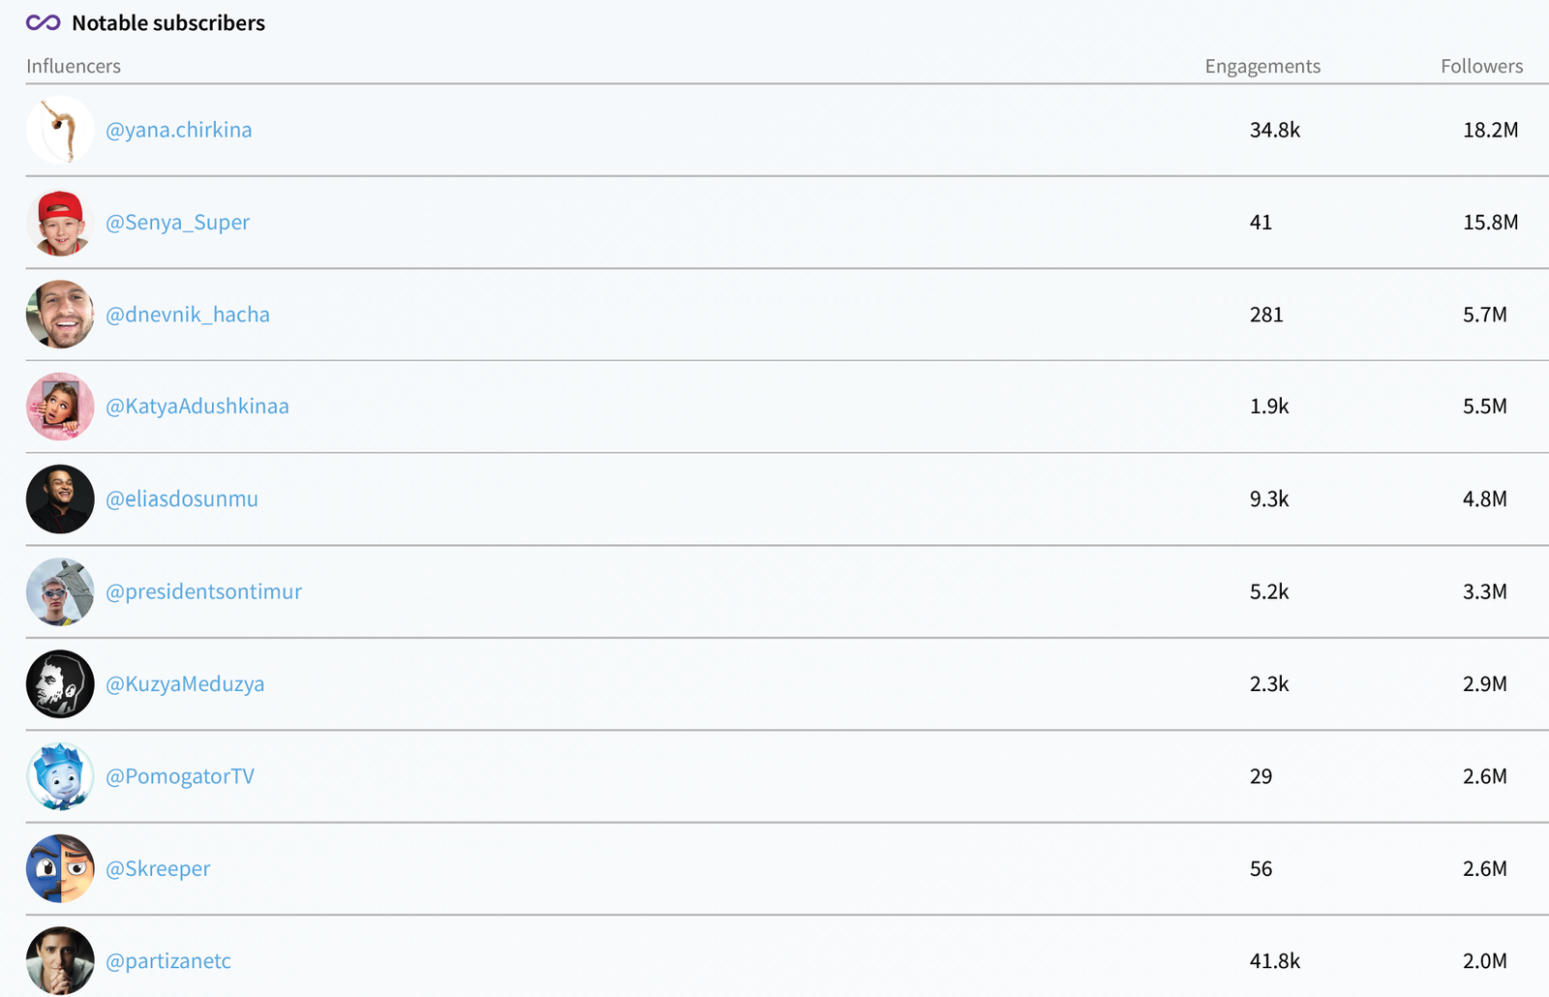
Task: Open eliasdosunmu's dark profile photo
Action: click(x=60, y=499)
